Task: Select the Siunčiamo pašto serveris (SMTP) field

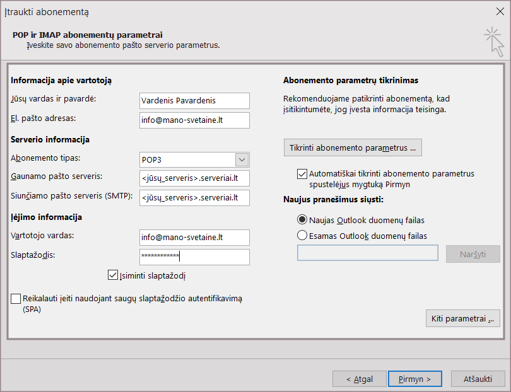Action: coord(194,198)
